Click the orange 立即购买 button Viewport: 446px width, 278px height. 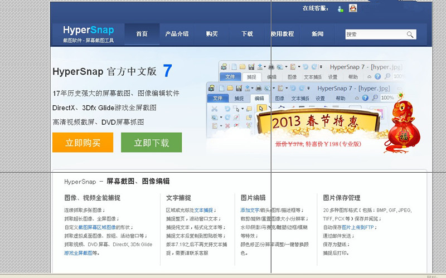pos(83,143)
